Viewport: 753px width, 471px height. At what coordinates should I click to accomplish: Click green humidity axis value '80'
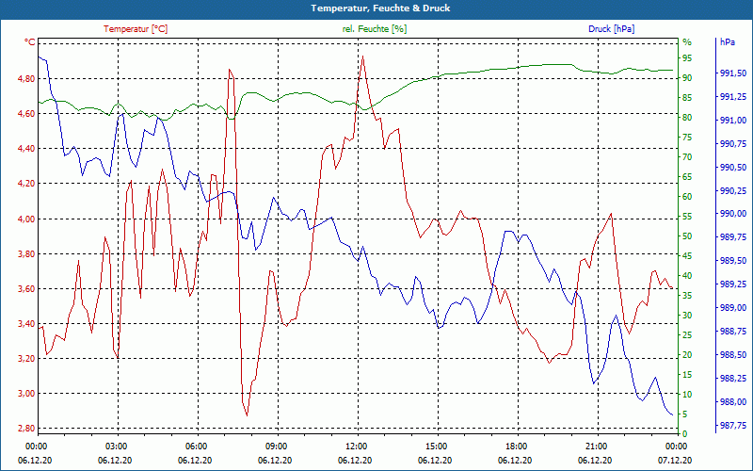point(687,117)
